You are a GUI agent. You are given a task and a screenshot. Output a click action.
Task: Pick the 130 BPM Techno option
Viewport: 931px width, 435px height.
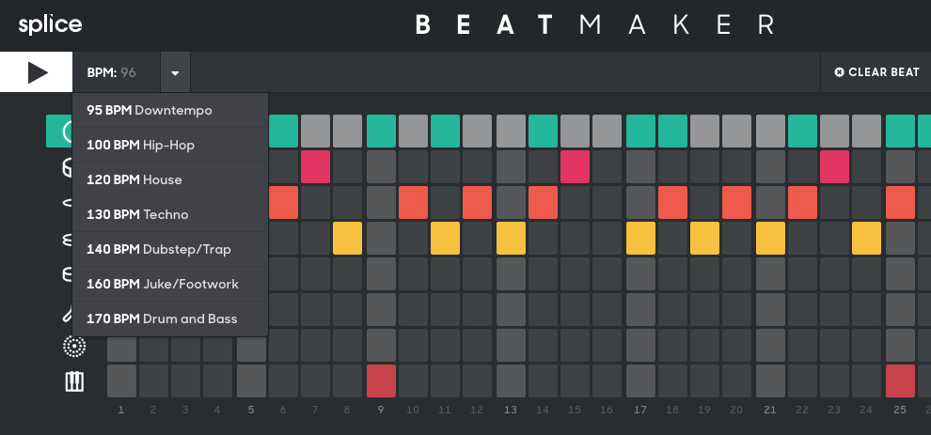click(x=170, y=214)
